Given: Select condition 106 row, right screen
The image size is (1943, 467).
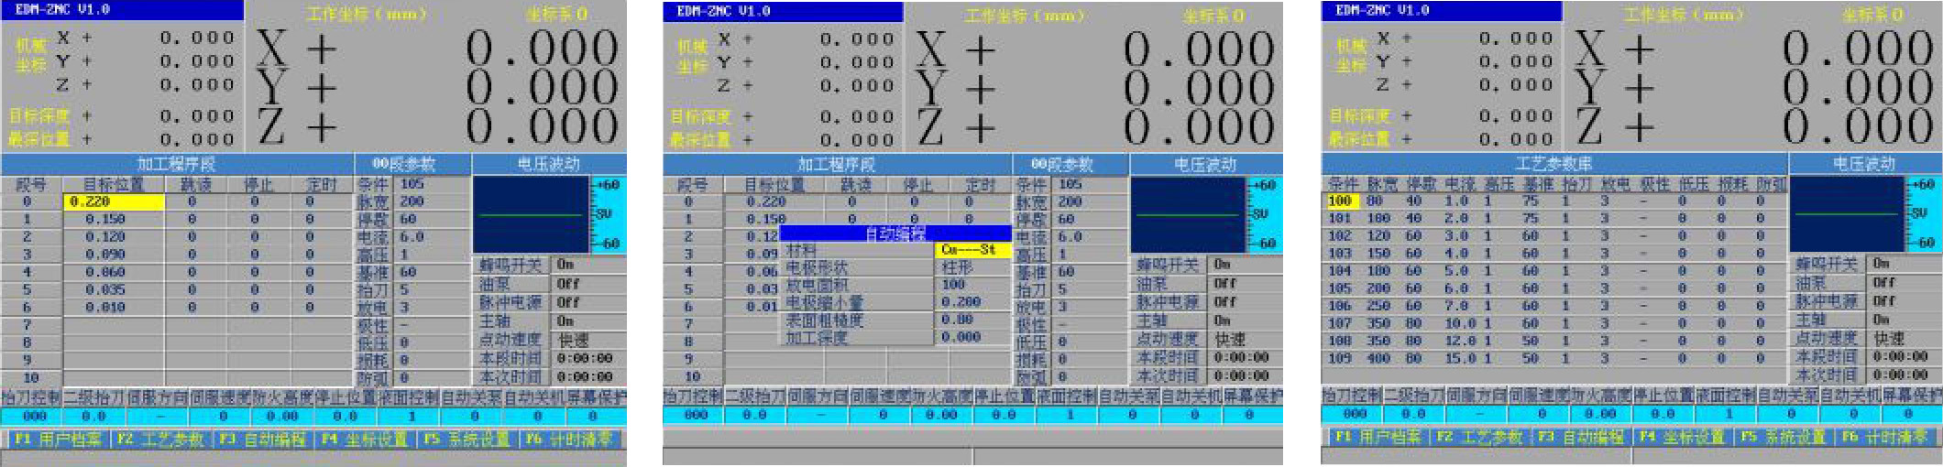Looking at the screenshot, I should point(1554,306).
